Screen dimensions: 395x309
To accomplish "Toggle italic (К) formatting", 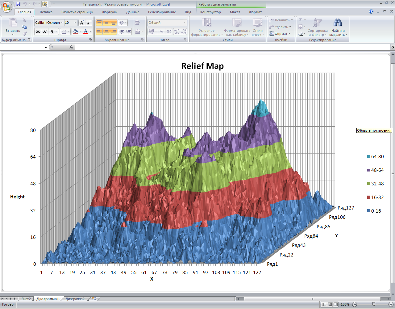I will [45, 32].
